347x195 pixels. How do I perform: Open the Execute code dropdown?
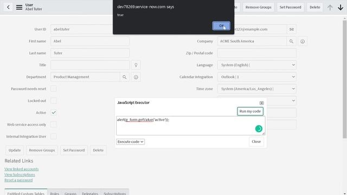[130, 142]
